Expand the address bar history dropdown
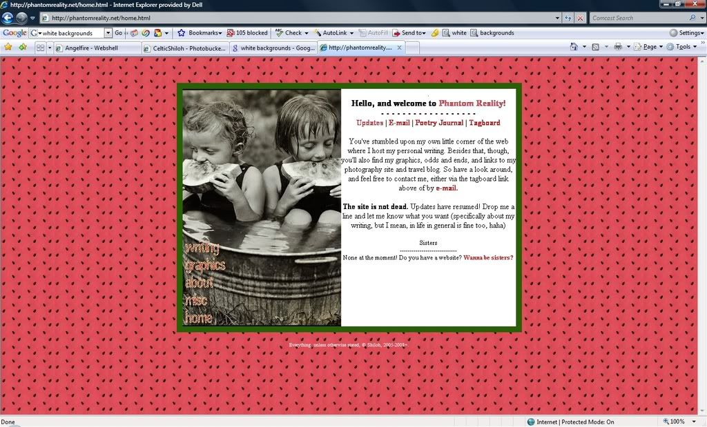The width and height of the screenshot is (707, 427). click(x=558, y=18)
